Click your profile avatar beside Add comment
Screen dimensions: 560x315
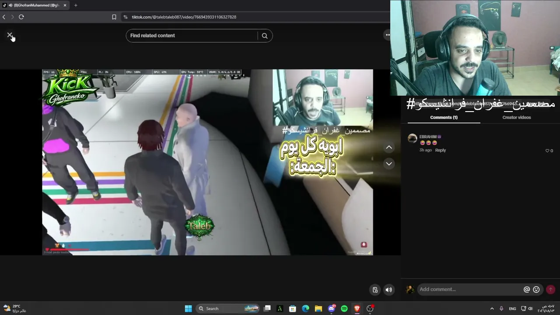(410, 289)
